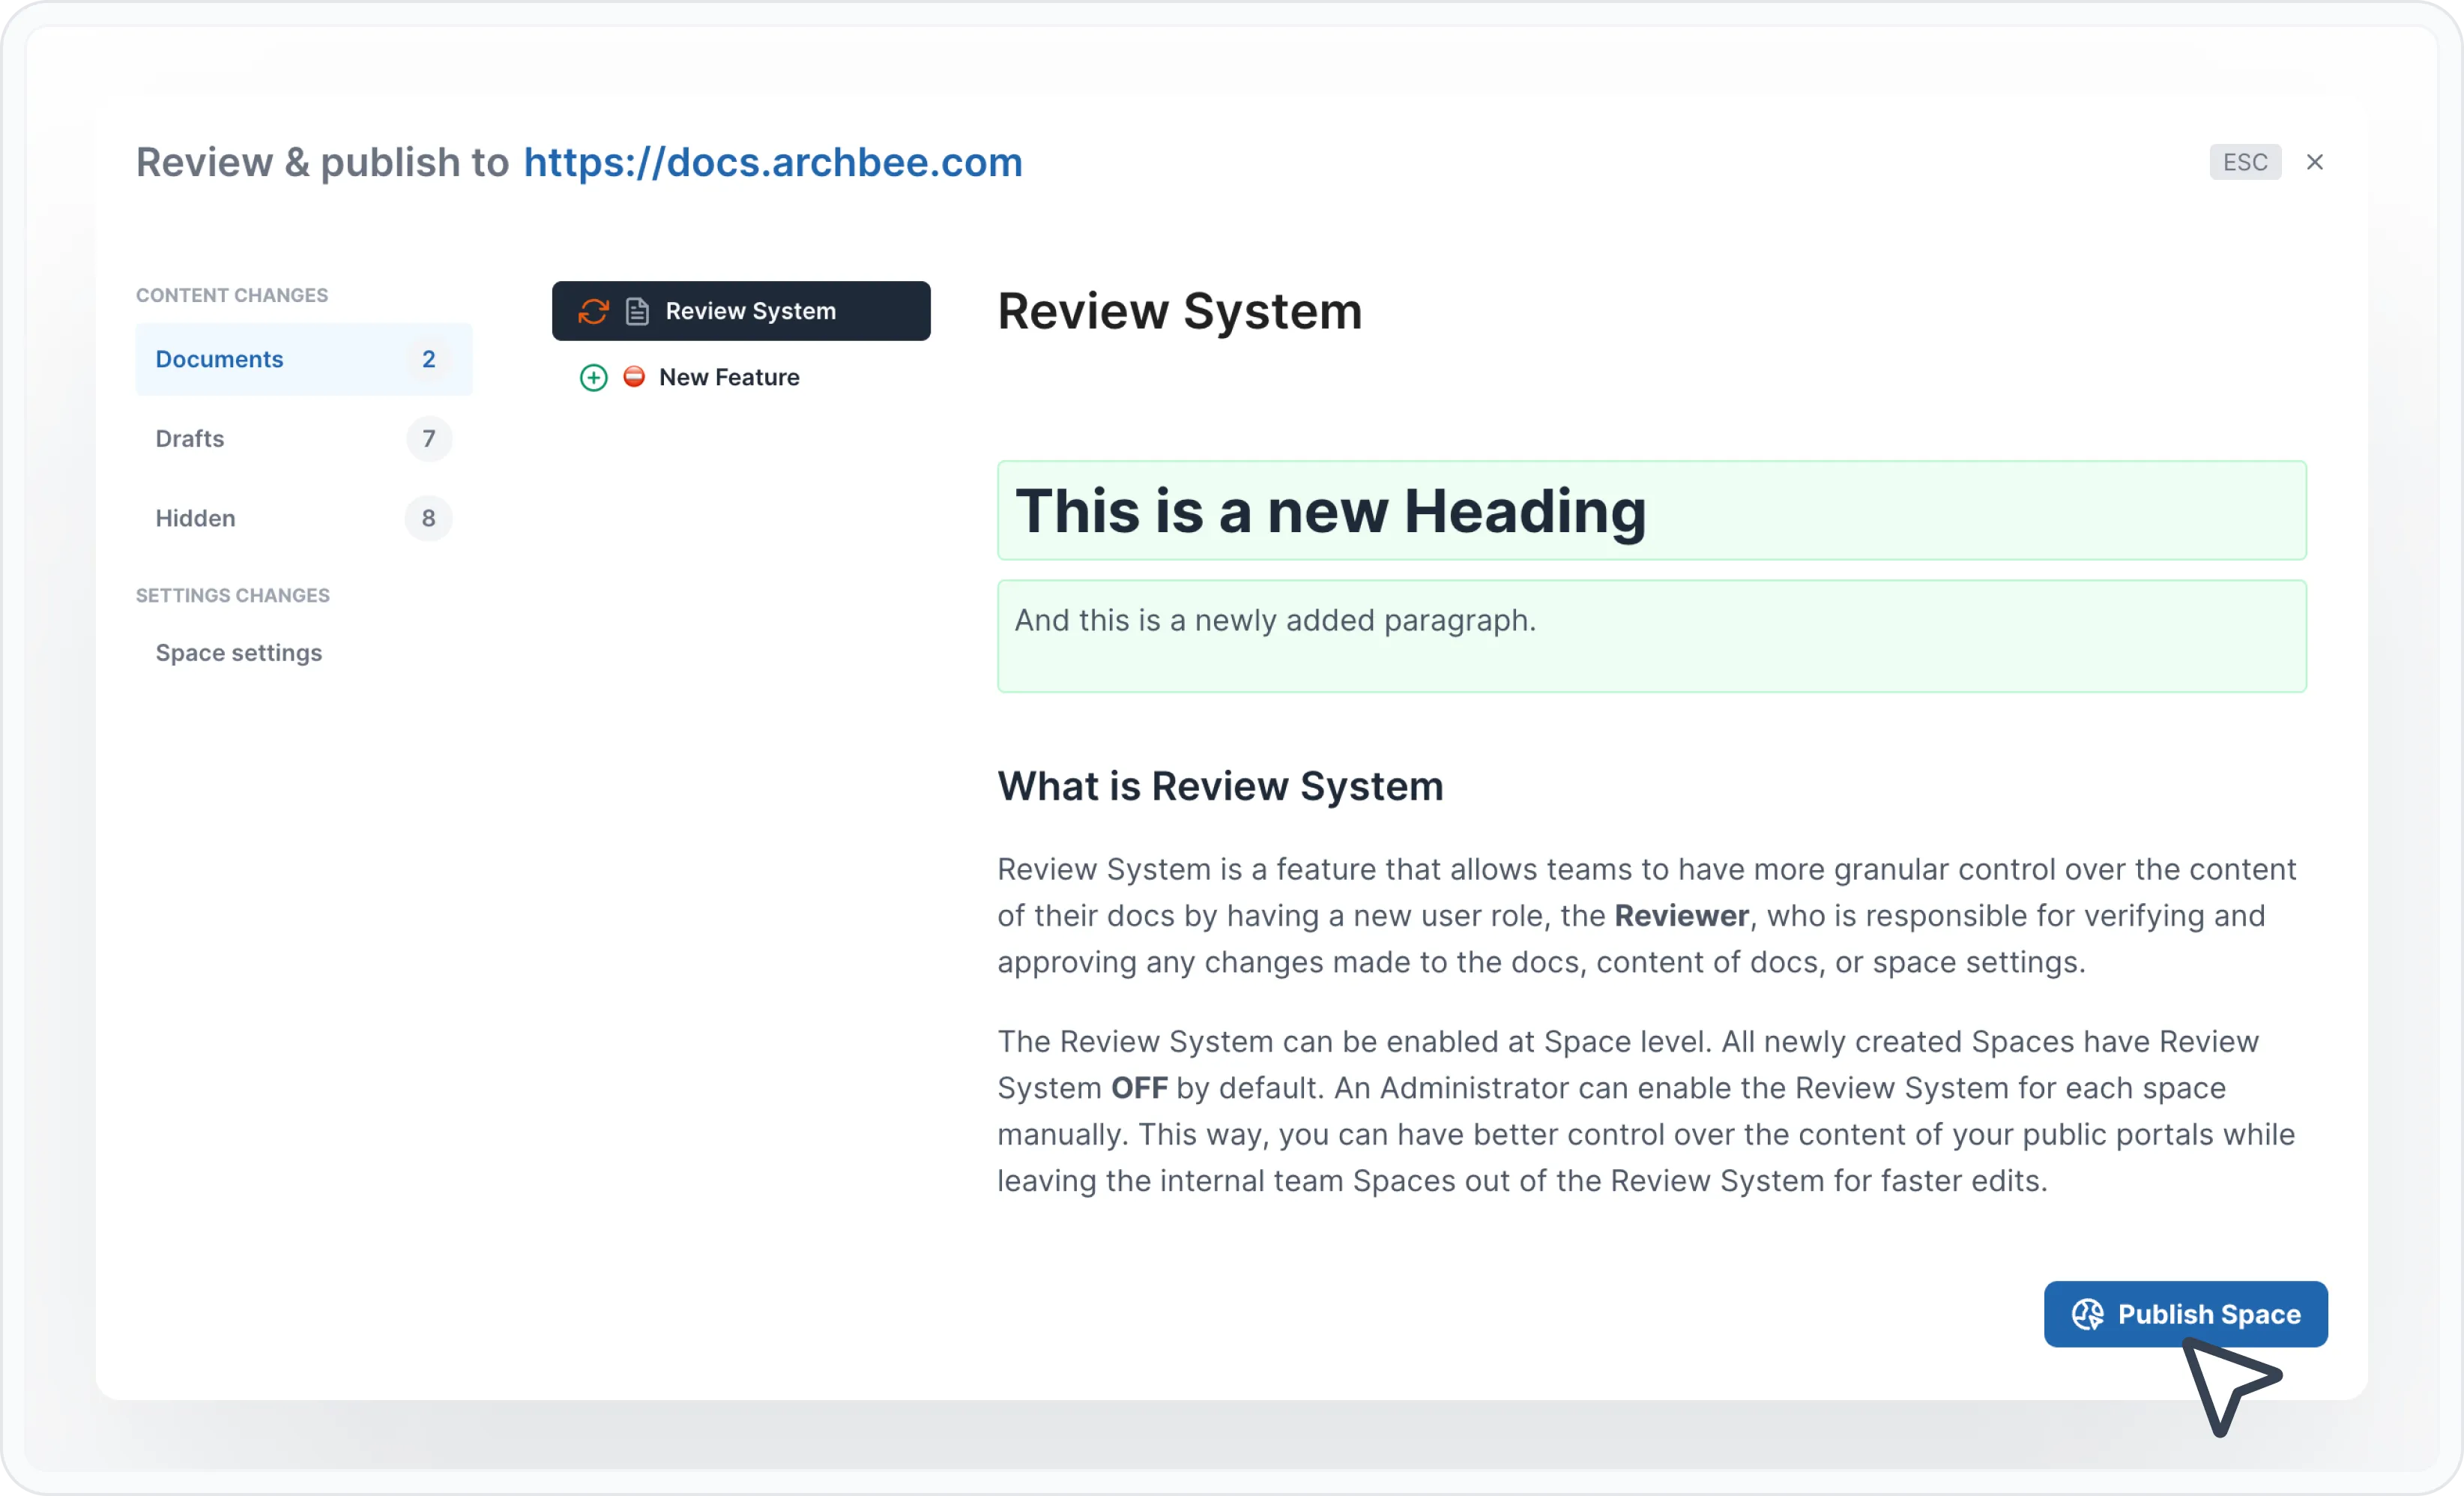Viewport: 2464px width, 1496px height.
Task: Click the 'Review & publish to' dialog title
Action: [x=323, y=162]
